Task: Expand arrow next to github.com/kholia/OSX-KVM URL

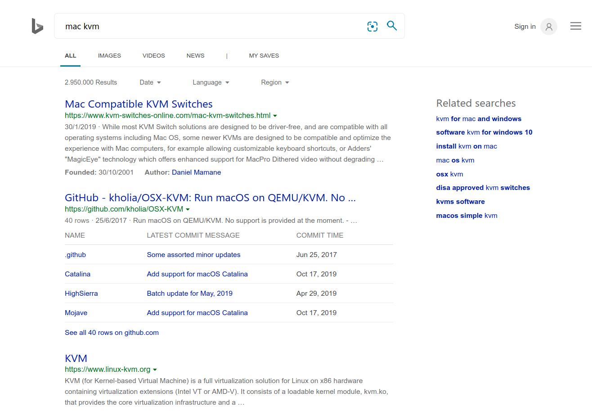Action: (x=188, y=210)
